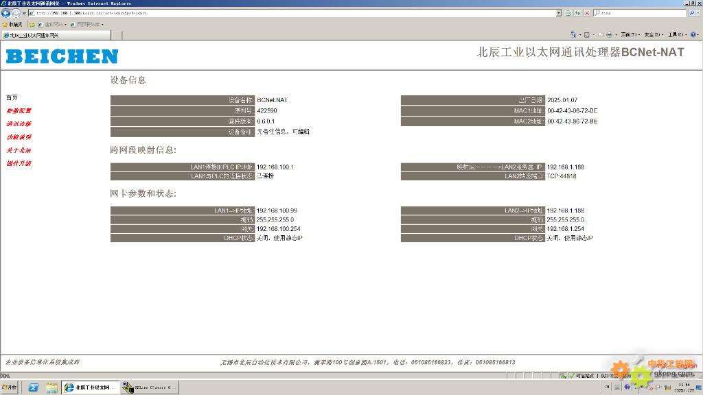Click the page title 北辰工业以太网通讯处理器BCNet-NAT
The image size is (703, 395).
click(580, 52)
